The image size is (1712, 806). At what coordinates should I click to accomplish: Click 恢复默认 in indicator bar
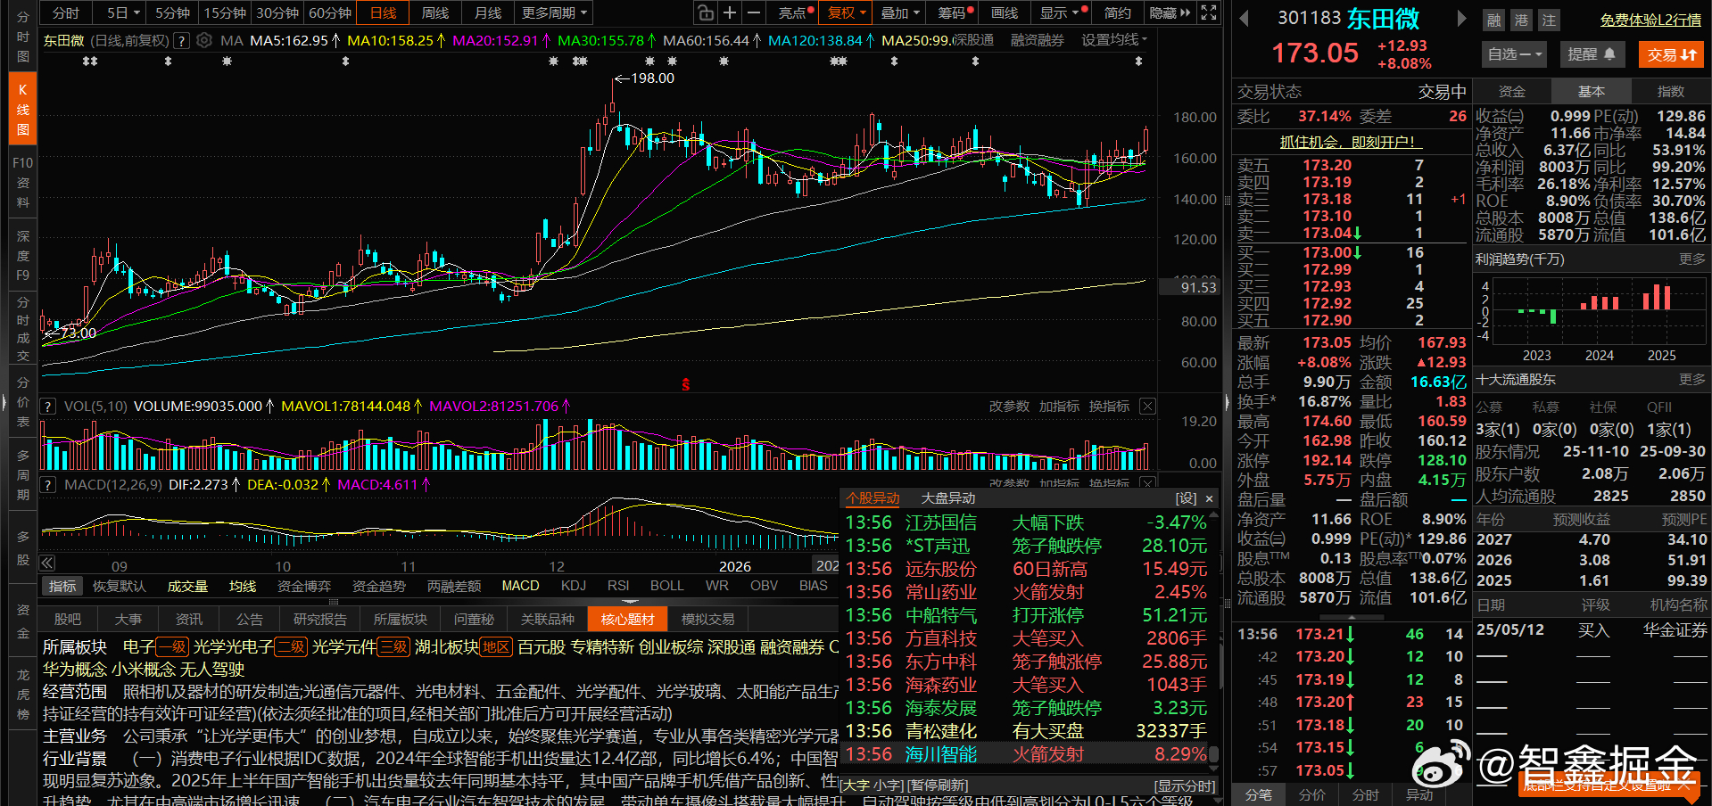pos(119,586)
